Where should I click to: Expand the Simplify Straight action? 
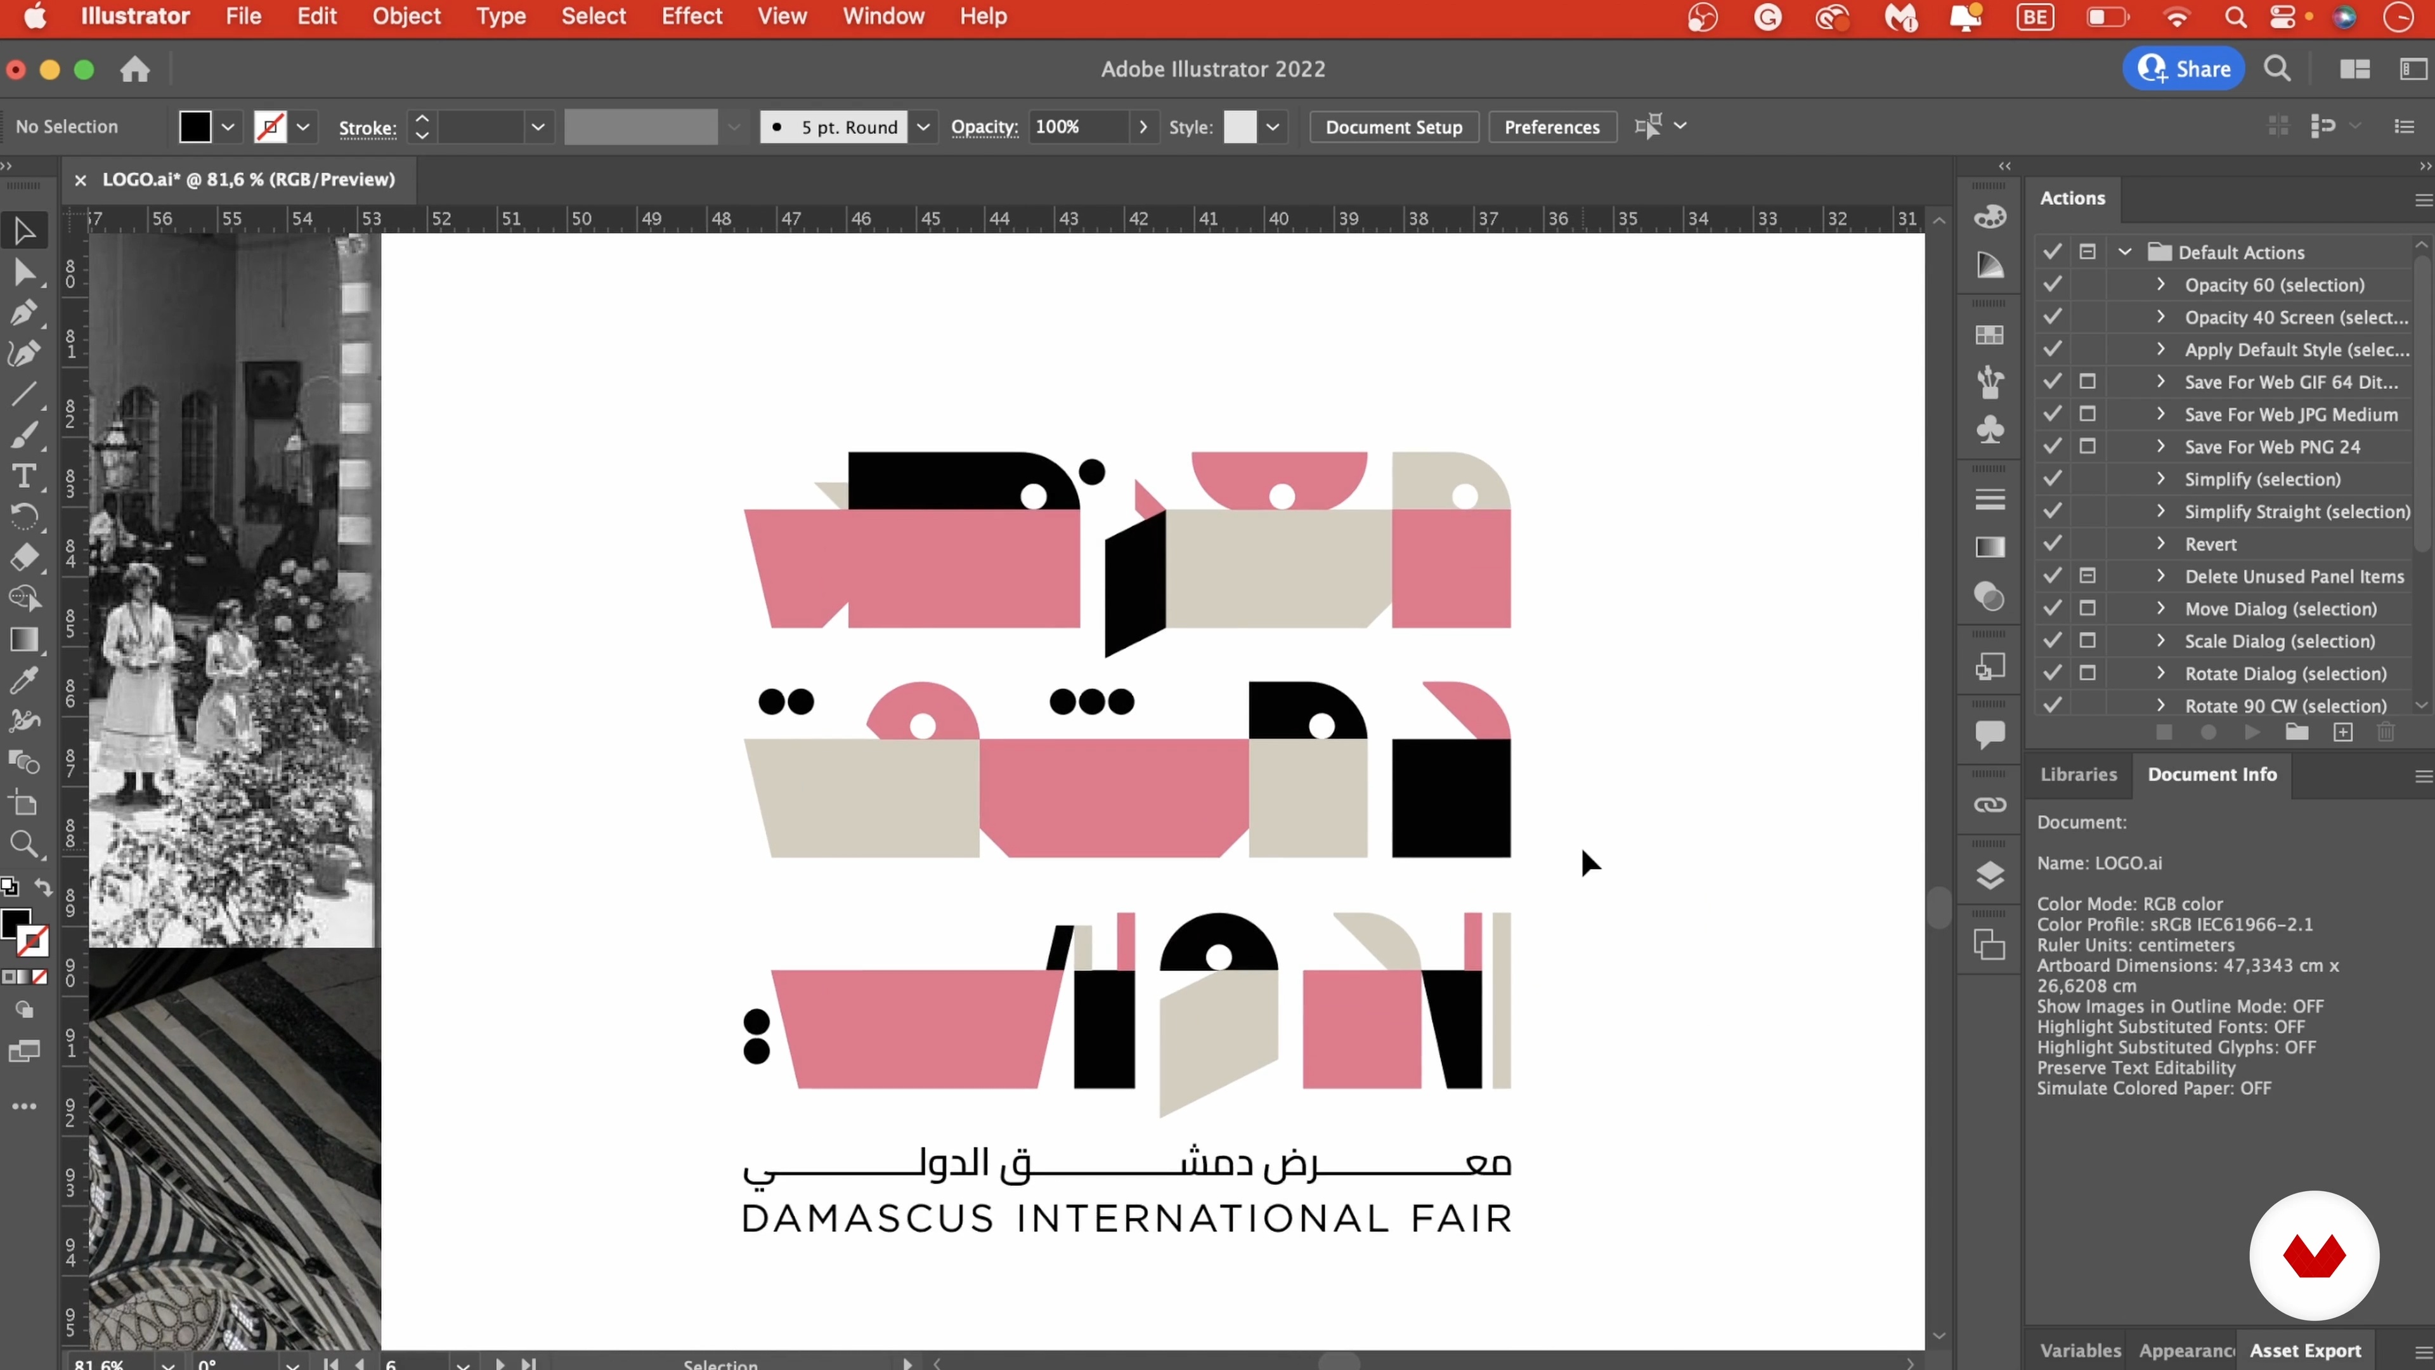pyautogui.click(x=2160, y=511)
